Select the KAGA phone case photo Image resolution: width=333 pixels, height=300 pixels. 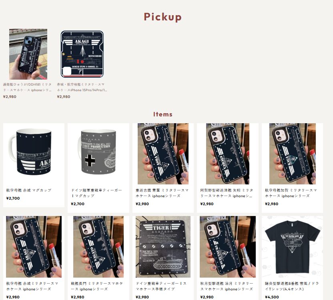[293, 154]
